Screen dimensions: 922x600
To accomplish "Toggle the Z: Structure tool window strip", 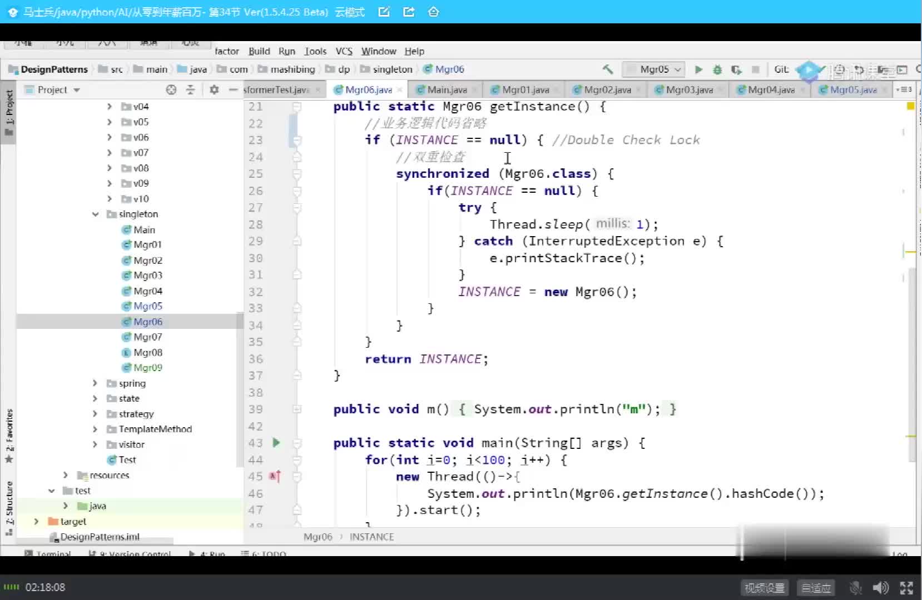I will pos(8,508).
